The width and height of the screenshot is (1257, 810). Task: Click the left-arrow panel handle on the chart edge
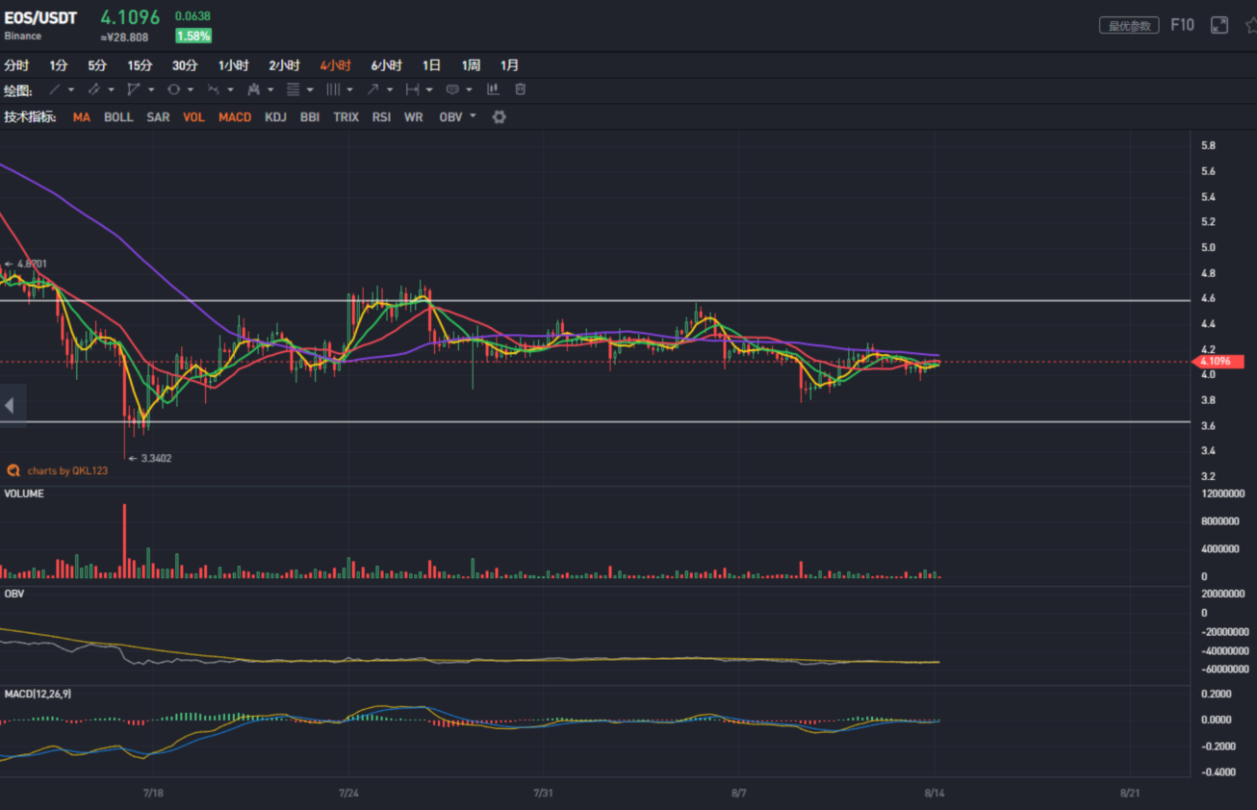point(11,406)
